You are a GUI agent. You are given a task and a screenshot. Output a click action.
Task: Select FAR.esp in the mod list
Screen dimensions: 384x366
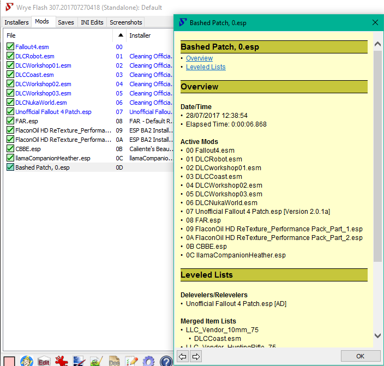point(27,121)
